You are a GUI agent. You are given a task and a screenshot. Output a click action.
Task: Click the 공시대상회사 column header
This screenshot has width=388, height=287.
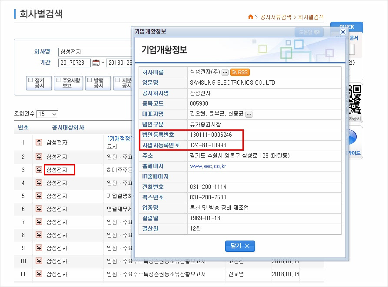68,128
